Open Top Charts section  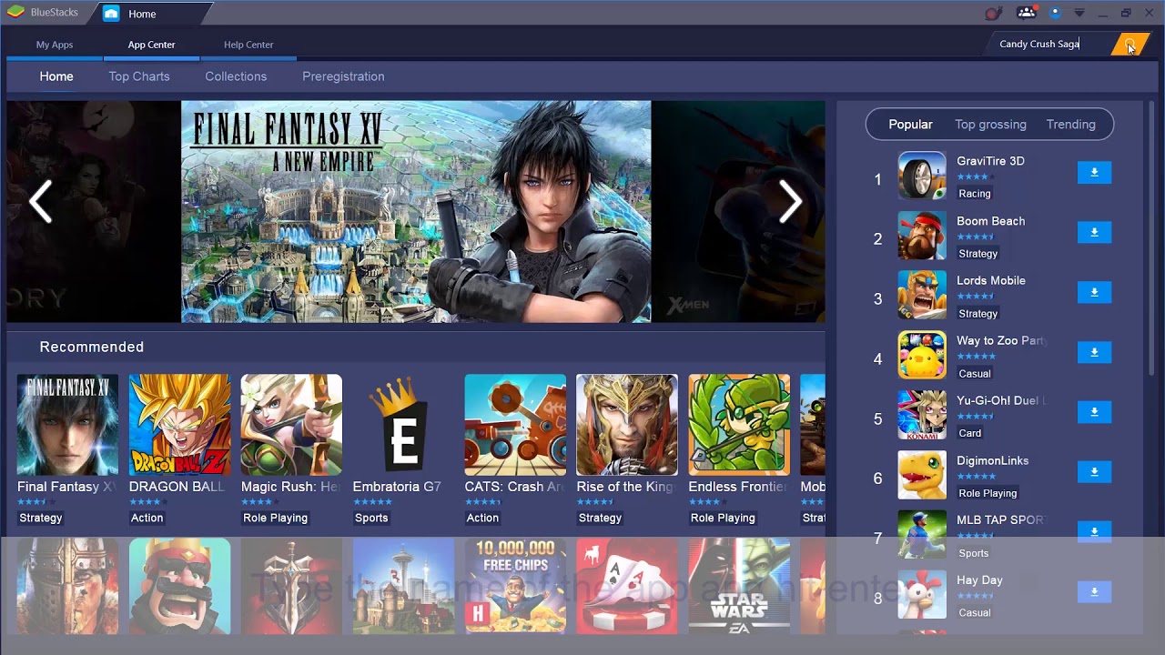point(139,76)
